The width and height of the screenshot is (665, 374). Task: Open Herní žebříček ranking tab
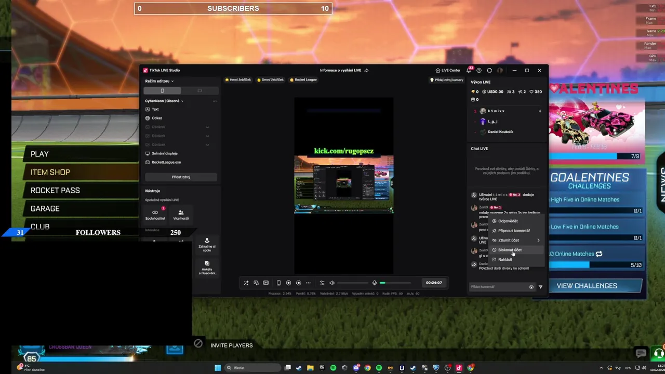tap(237, 79)
